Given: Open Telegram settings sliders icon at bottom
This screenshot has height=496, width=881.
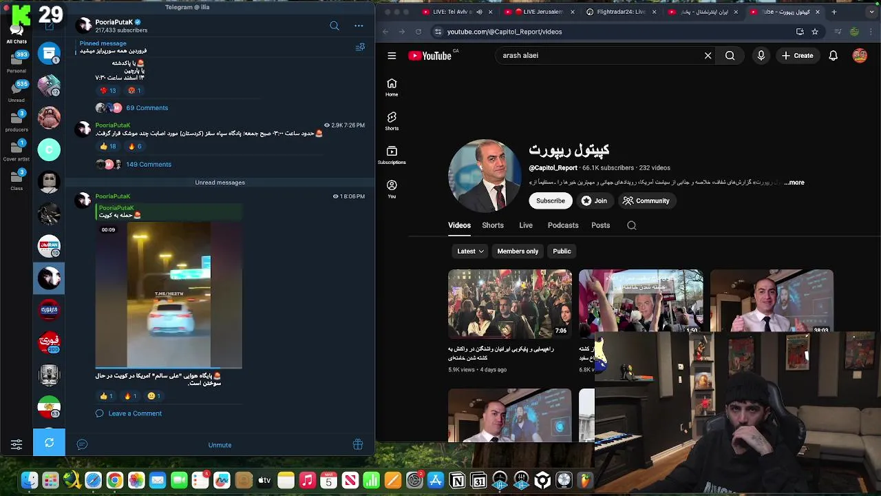Looking at the screenshot, I should 17,444.
